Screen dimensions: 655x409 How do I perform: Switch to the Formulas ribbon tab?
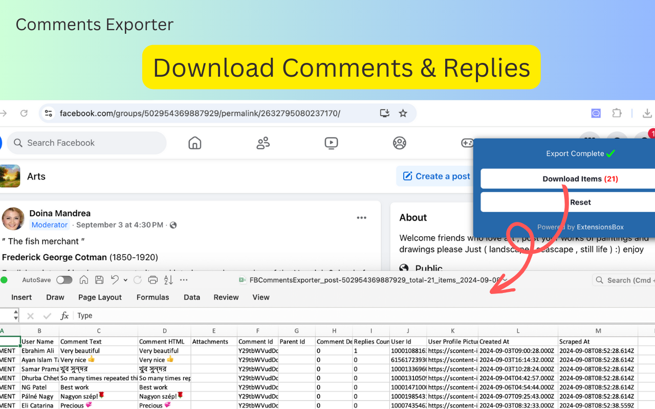pos(152,298)
